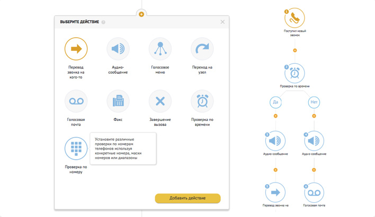Open flowchart node 6 Голосовая почта
This screenshot has width=375, height=217.
pyautogui.click(x=314, y=193)
